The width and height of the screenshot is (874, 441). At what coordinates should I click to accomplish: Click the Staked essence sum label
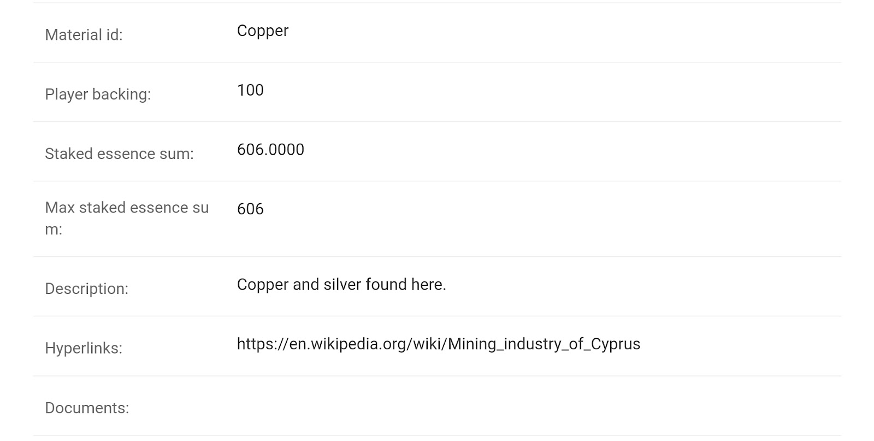tap(119, 154)
